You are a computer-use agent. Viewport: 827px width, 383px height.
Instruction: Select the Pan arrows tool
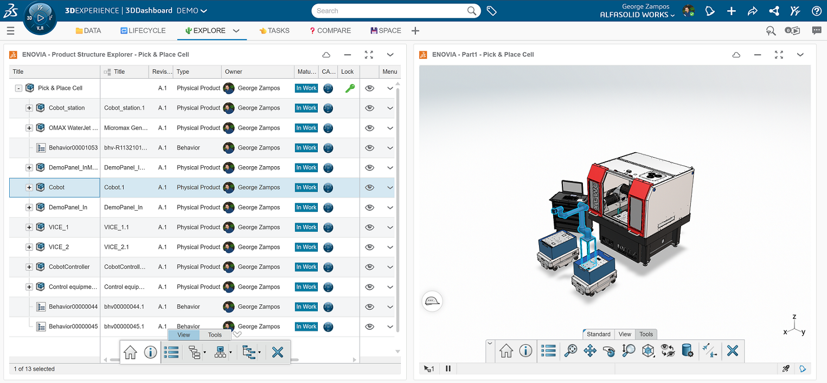coord(590,350)
